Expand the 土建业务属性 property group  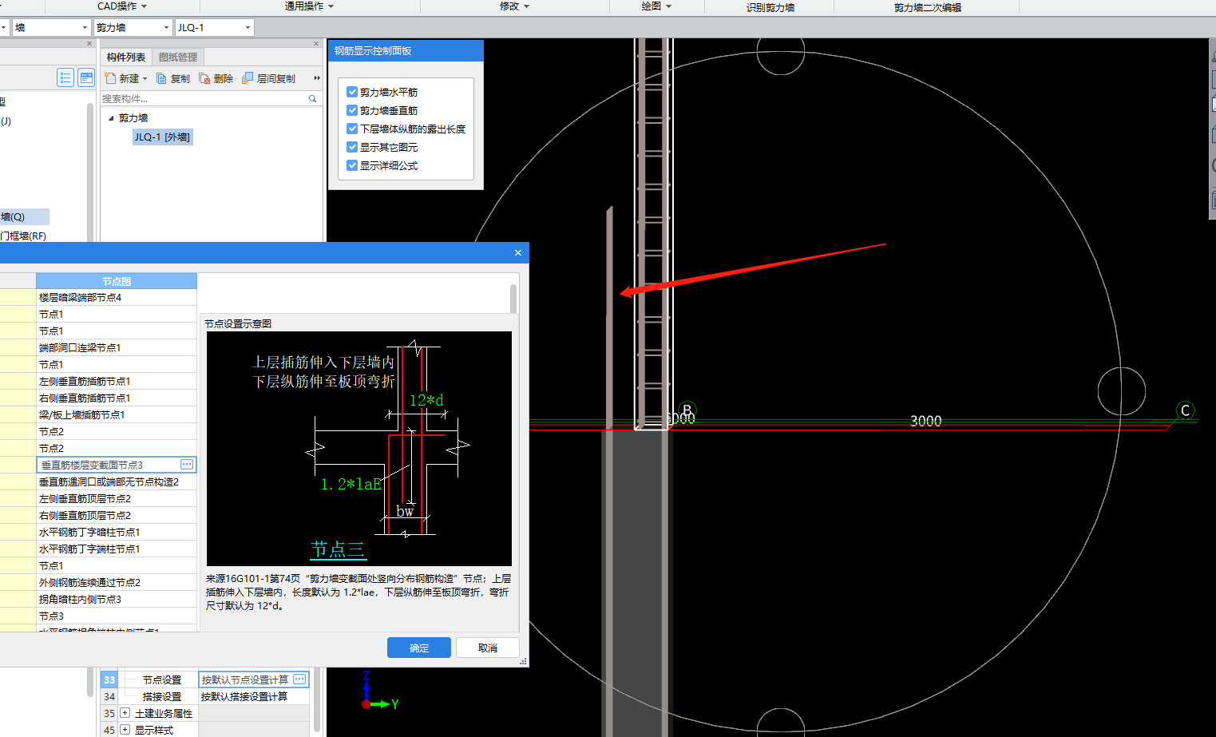(125, 713)
